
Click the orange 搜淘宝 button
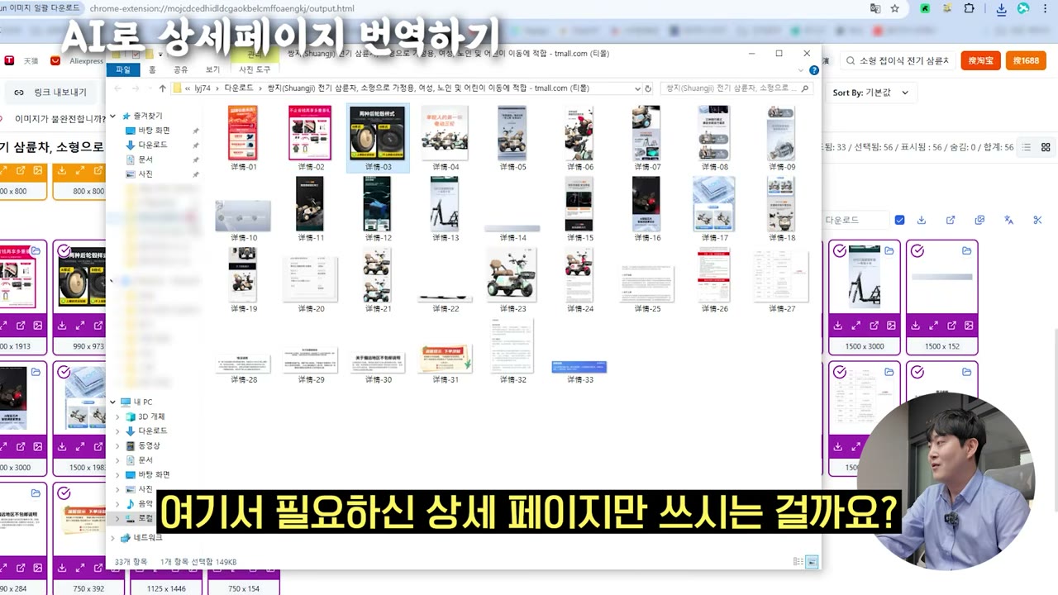pos(980,60)
